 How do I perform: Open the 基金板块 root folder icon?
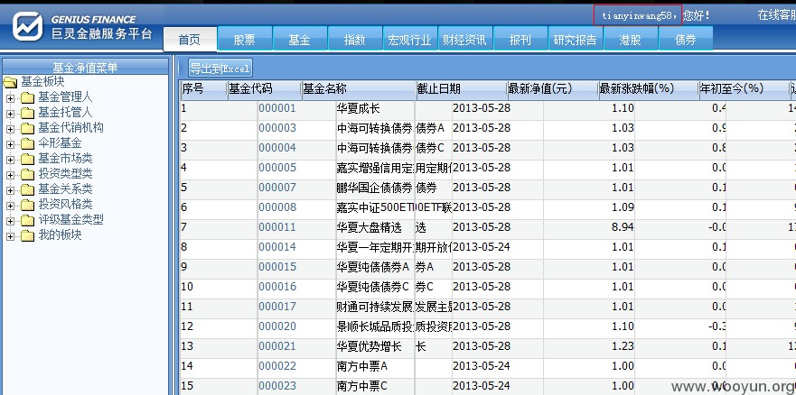coord(10,82)
